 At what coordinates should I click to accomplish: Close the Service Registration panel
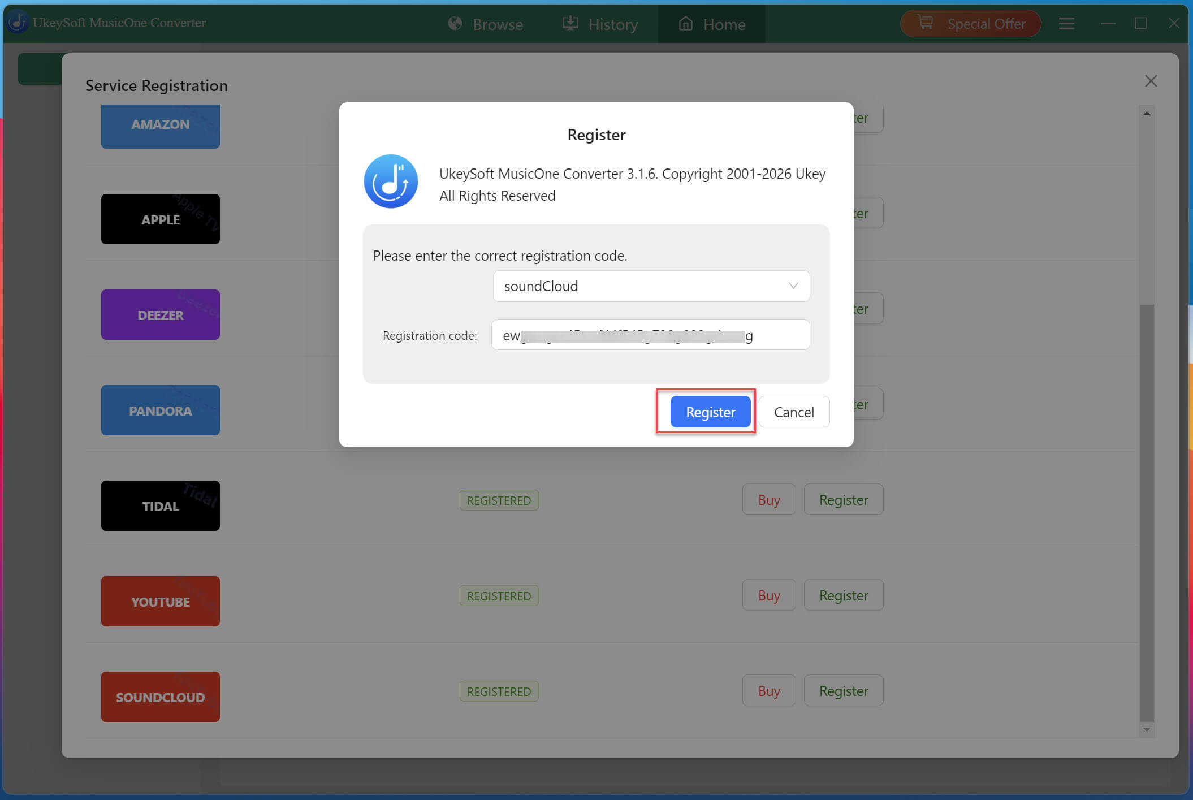pyautogui.click(x=1151, y=81)
